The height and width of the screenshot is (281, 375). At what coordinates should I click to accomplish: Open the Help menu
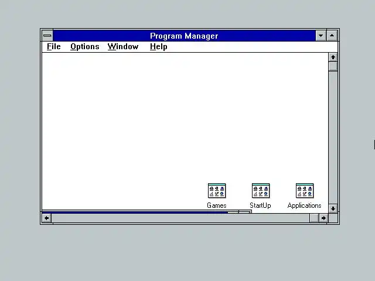pyautogui.click(x=159, y=47)
